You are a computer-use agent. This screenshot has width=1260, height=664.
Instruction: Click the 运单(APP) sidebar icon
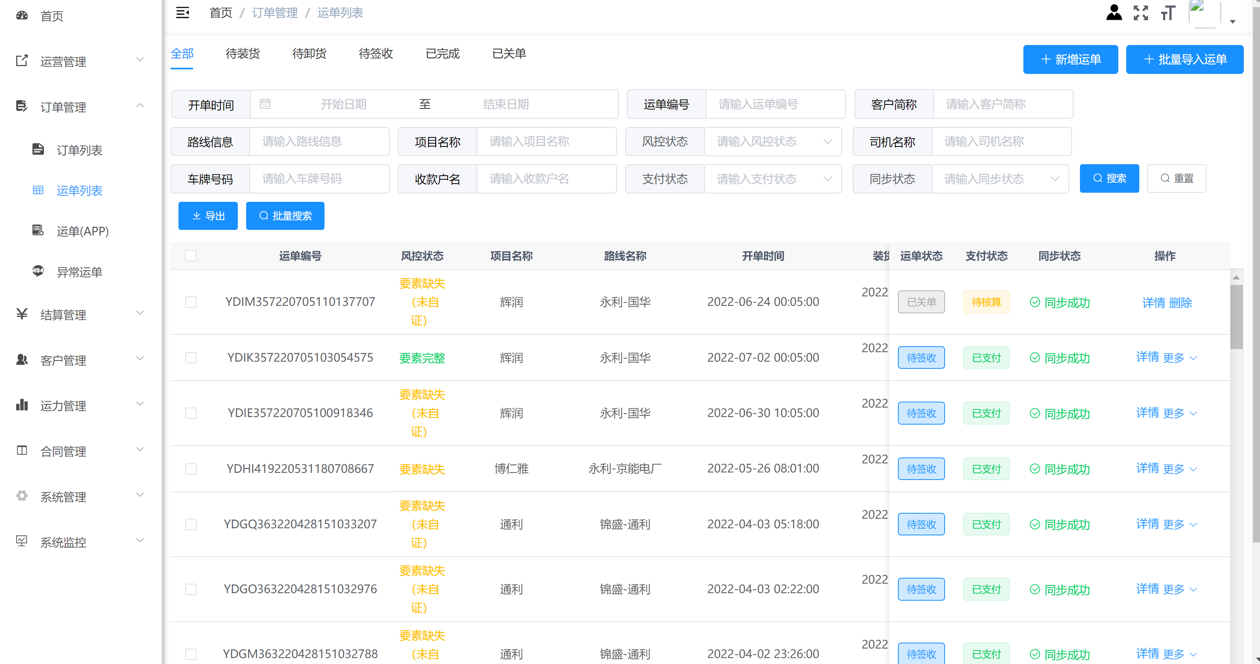(x=38, y=230)
